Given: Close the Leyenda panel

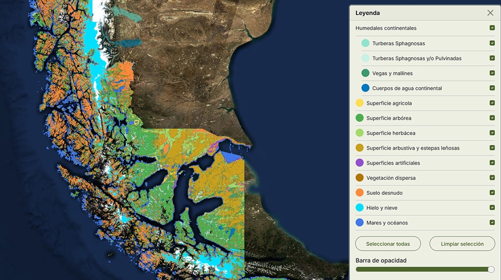Looking at the screenshot, I should (x=490, y=13).
